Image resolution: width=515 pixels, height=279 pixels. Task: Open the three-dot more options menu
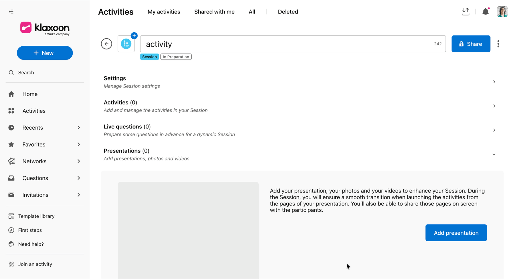[498, 44]
